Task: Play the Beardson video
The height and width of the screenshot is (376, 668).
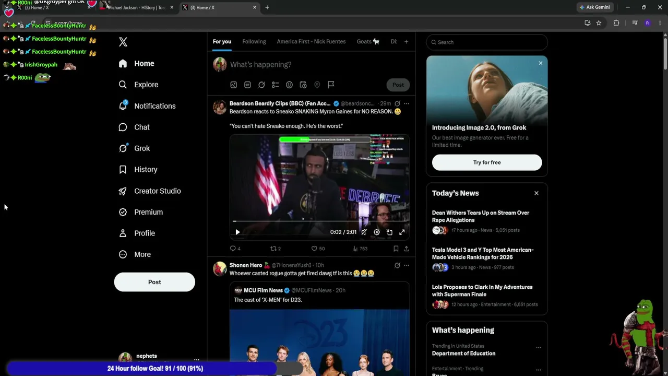Action: point(237,232)
